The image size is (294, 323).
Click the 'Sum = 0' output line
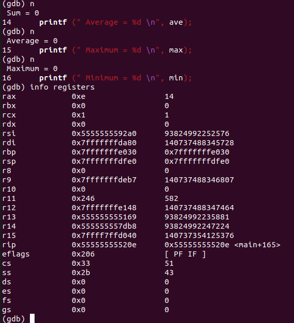(23, 13)
